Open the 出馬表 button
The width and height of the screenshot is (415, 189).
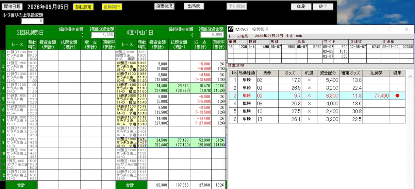coord(194,6)
